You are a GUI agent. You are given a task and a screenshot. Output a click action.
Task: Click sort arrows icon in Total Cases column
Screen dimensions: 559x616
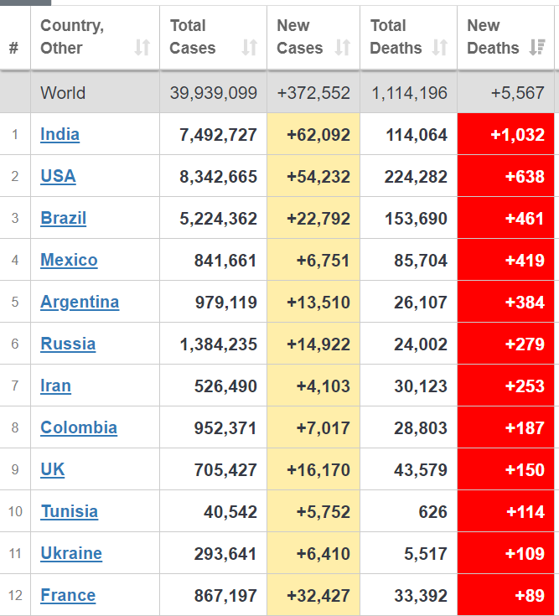[250, 48]
